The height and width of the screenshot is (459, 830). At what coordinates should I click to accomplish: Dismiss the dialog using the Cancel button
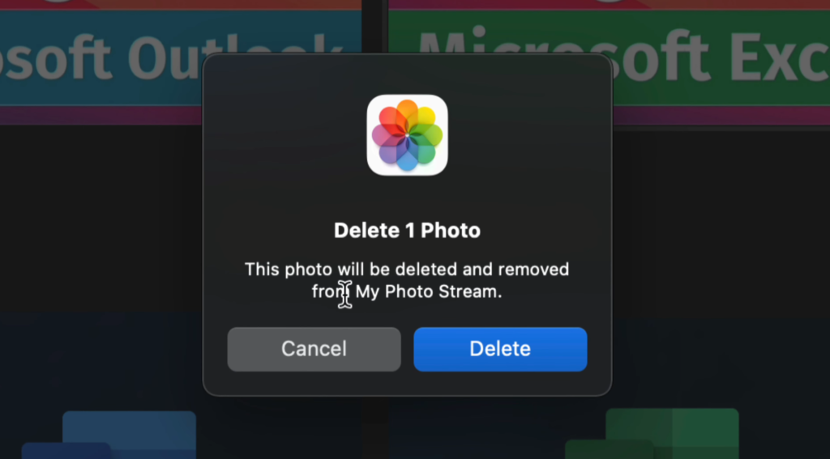[x=314, y=349]
